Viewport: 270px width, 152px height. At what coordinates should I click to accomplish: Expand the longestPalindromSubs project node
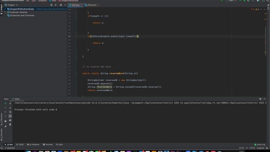point(5,9)
